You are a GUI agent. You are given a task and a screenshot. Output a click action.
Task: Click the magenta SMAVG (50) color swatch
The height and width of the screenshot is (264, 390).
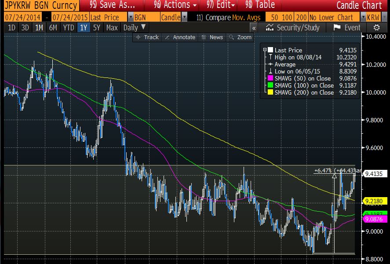coord(270,78)
